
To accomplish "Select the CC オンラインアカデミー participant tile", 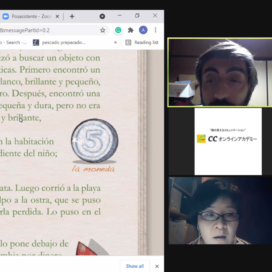I will [x=228, y=141].
